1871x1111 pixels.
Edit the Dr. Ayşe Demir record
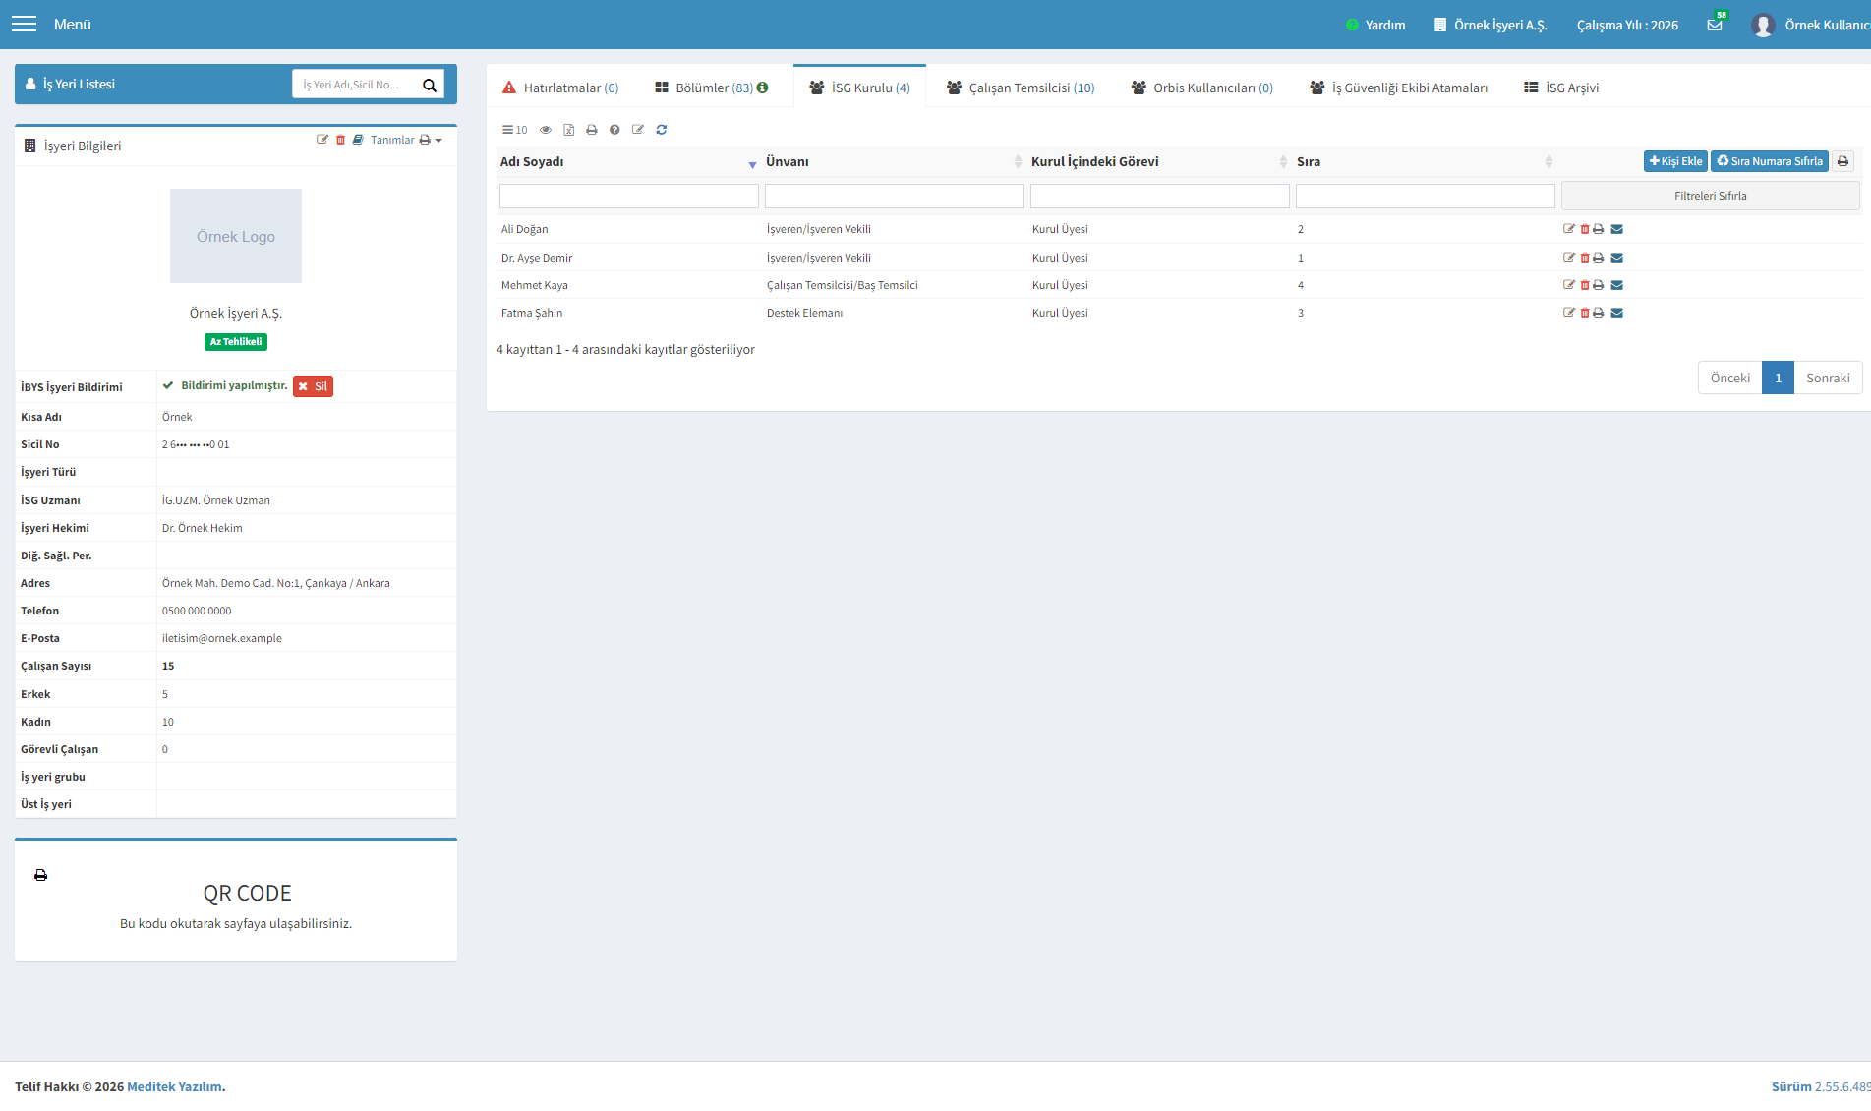pos(1569,258)
